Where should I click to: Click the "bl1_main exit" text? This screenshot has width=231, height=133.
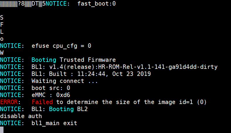[54, 123]
